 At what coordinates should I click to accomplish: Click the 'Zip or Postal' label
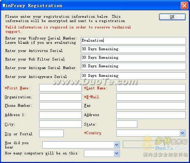(x=19, y=134)
